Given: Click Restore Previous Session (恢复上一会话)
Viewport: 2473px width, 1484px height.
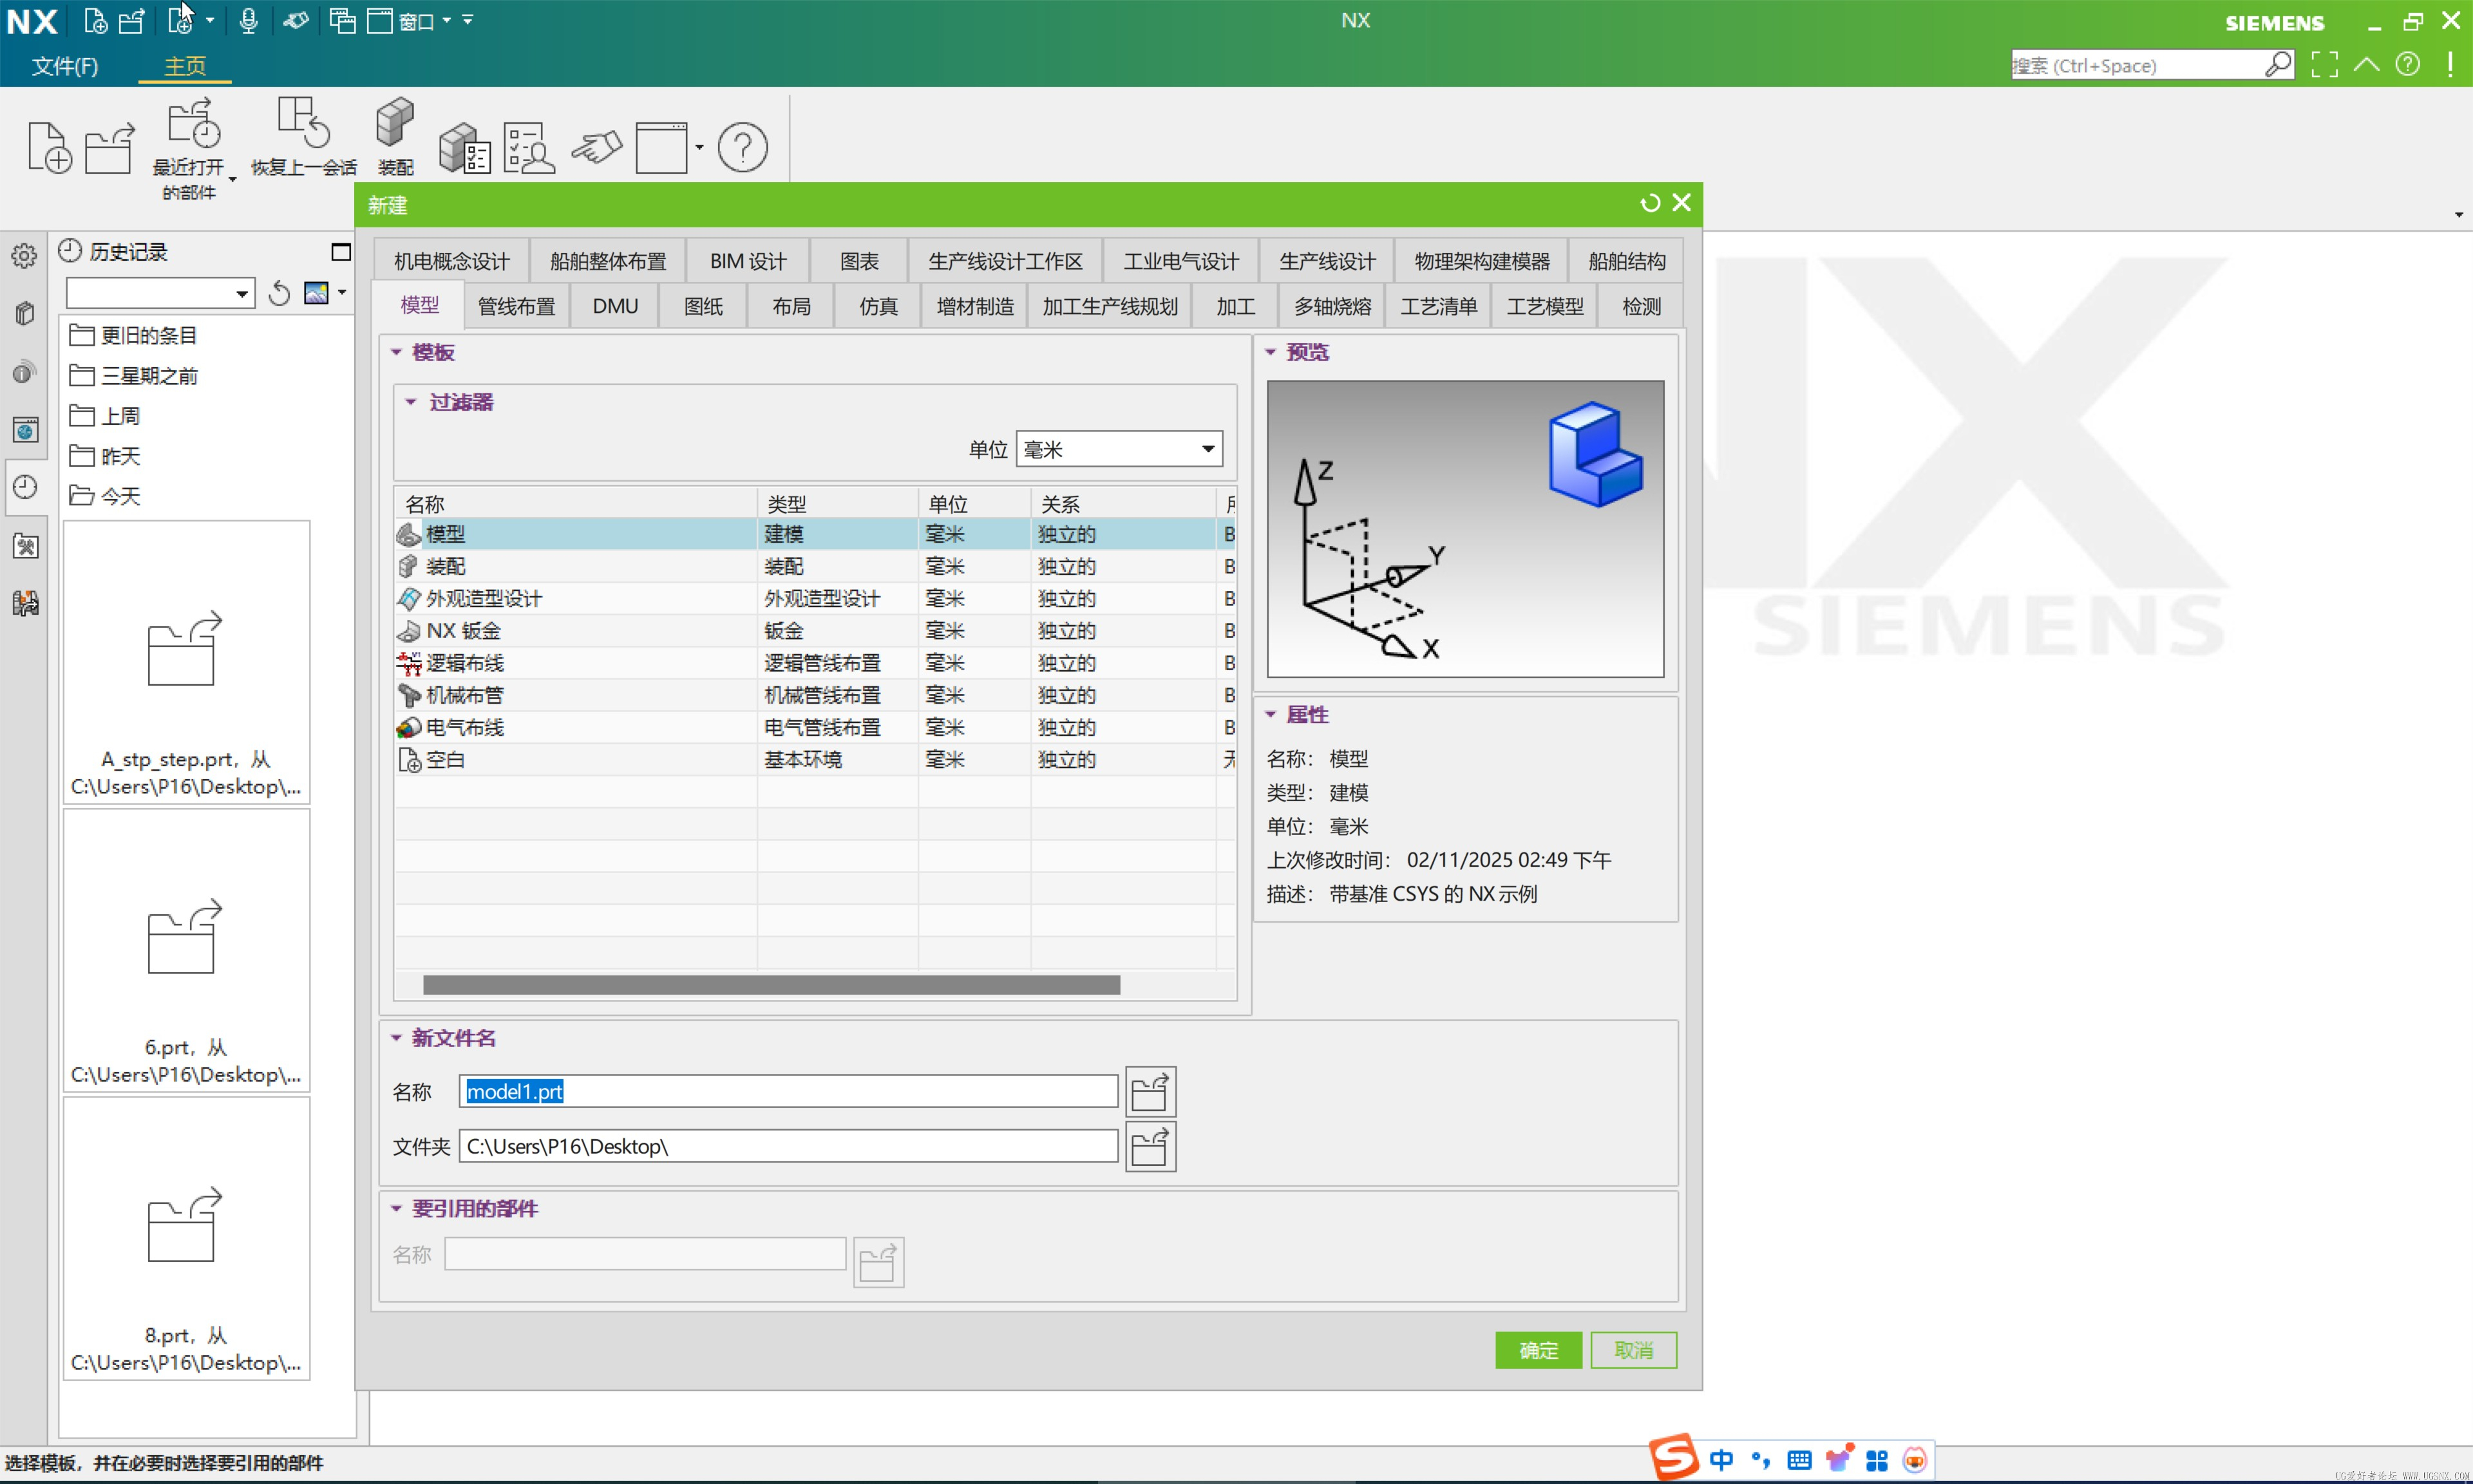Looking at the screenshot, I should pos(303,137).
